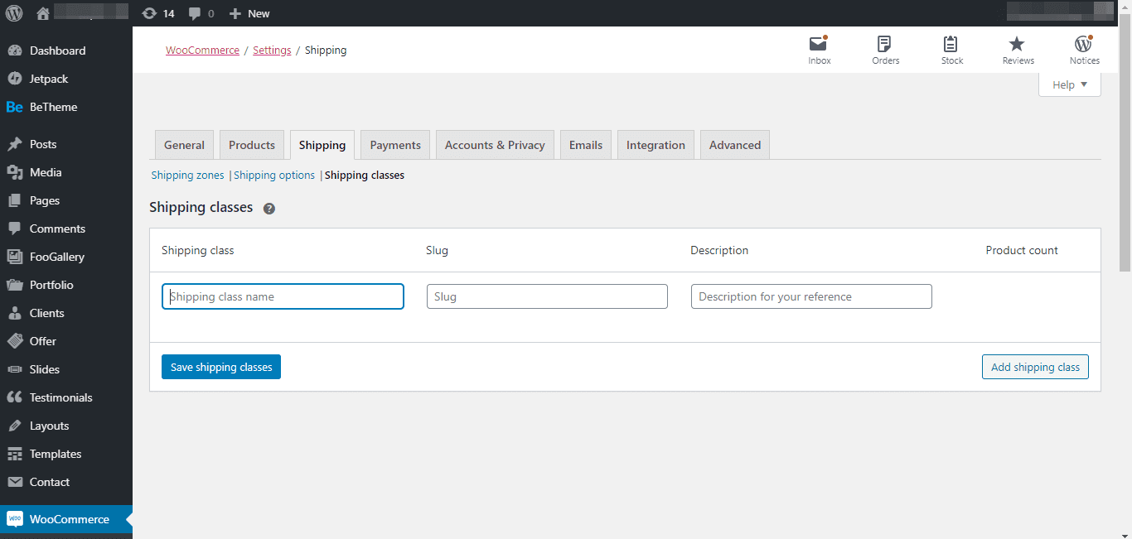This screenshot has width=1132, height=539.
Task: Switch to the Emails tab
Action: [x=586, y=145]
